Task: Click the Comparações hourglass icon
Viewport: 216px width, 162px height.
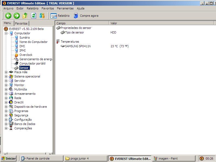Action: click(x=11, y=128)
